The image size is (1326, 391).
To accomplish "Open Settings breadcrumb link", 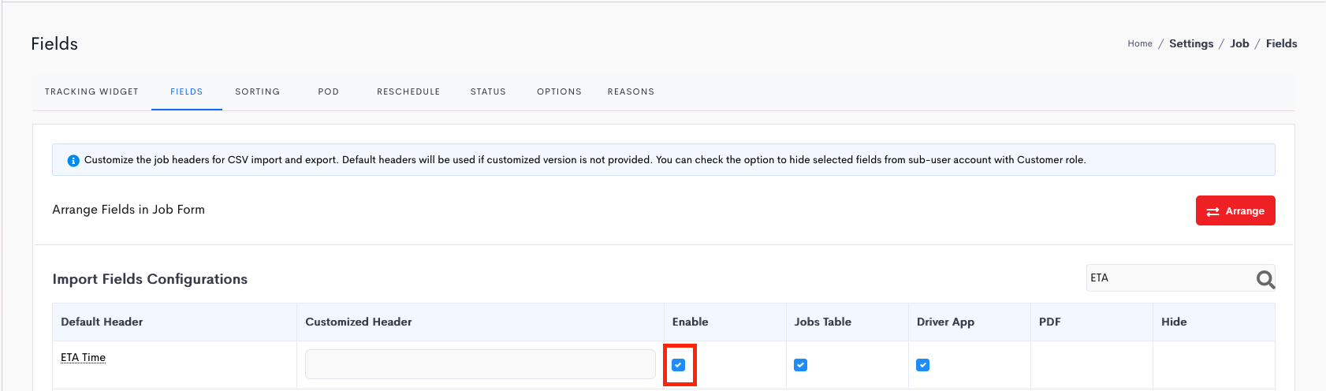I will 1191,43.
